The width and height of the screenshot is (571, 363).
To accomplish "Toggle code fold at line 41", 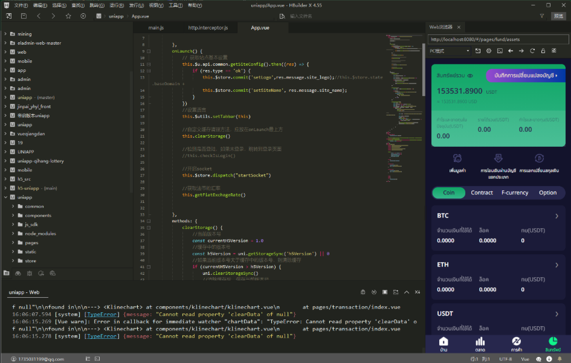I will pyautogui.click(x=149, y=267).
